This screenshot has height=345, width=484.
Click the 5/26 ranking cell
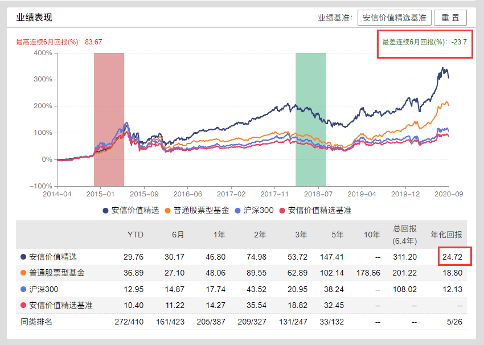tap(454, 322)
